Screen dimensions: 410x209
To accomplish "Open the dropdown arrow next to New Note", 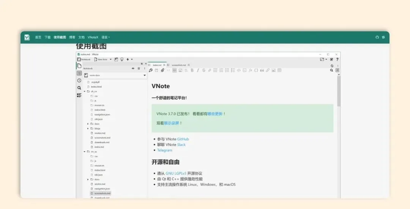I will click(x=110, y=59).
